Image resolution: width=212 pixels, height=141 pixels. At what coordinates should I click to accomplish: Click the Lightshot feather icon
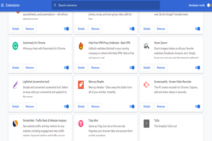click(15, 85)
